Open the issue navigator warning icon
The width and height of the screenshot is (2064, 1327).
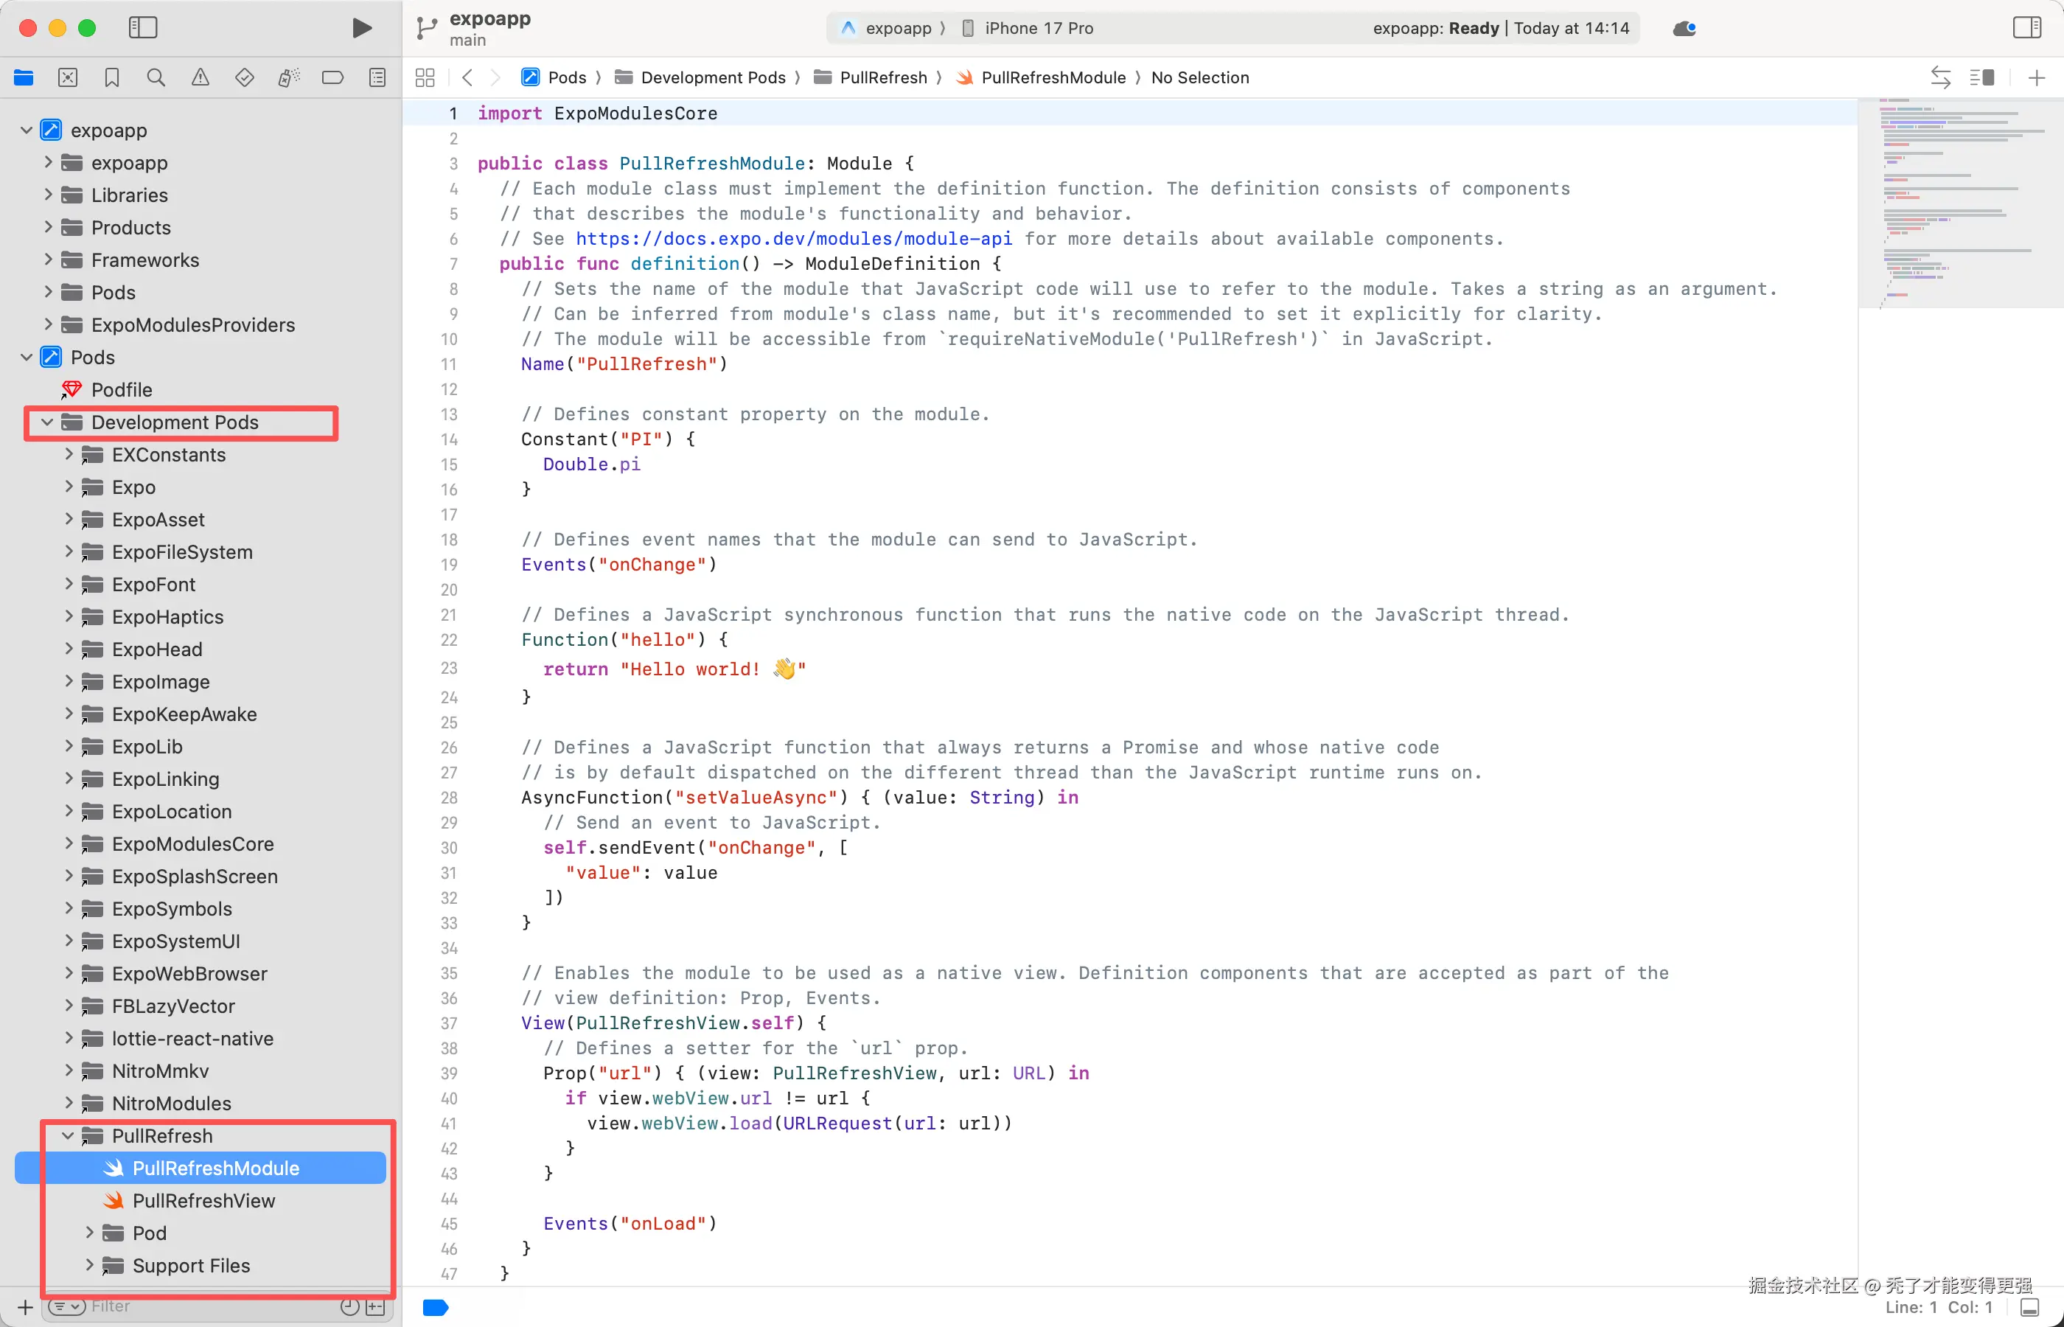200,78
